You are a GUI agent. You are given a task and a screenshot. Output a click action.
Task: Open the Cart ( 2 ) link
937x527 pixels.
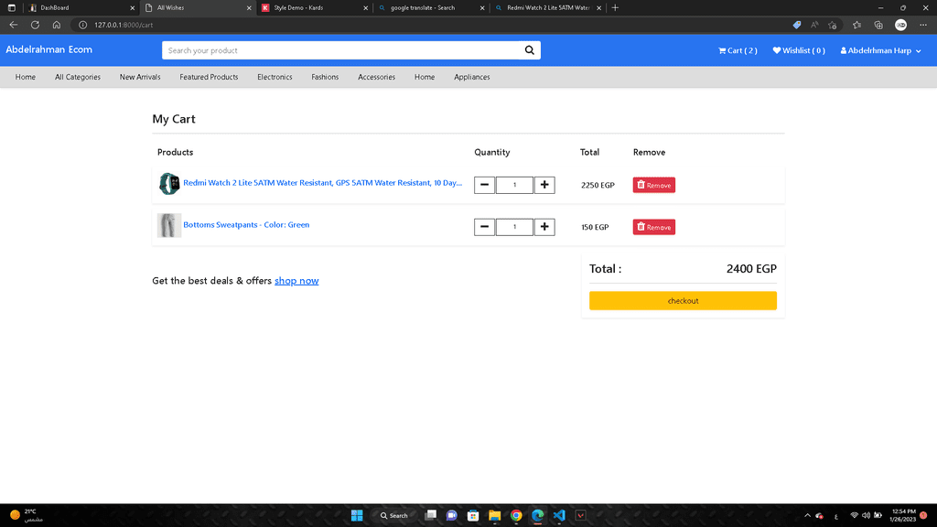point(738,51)
